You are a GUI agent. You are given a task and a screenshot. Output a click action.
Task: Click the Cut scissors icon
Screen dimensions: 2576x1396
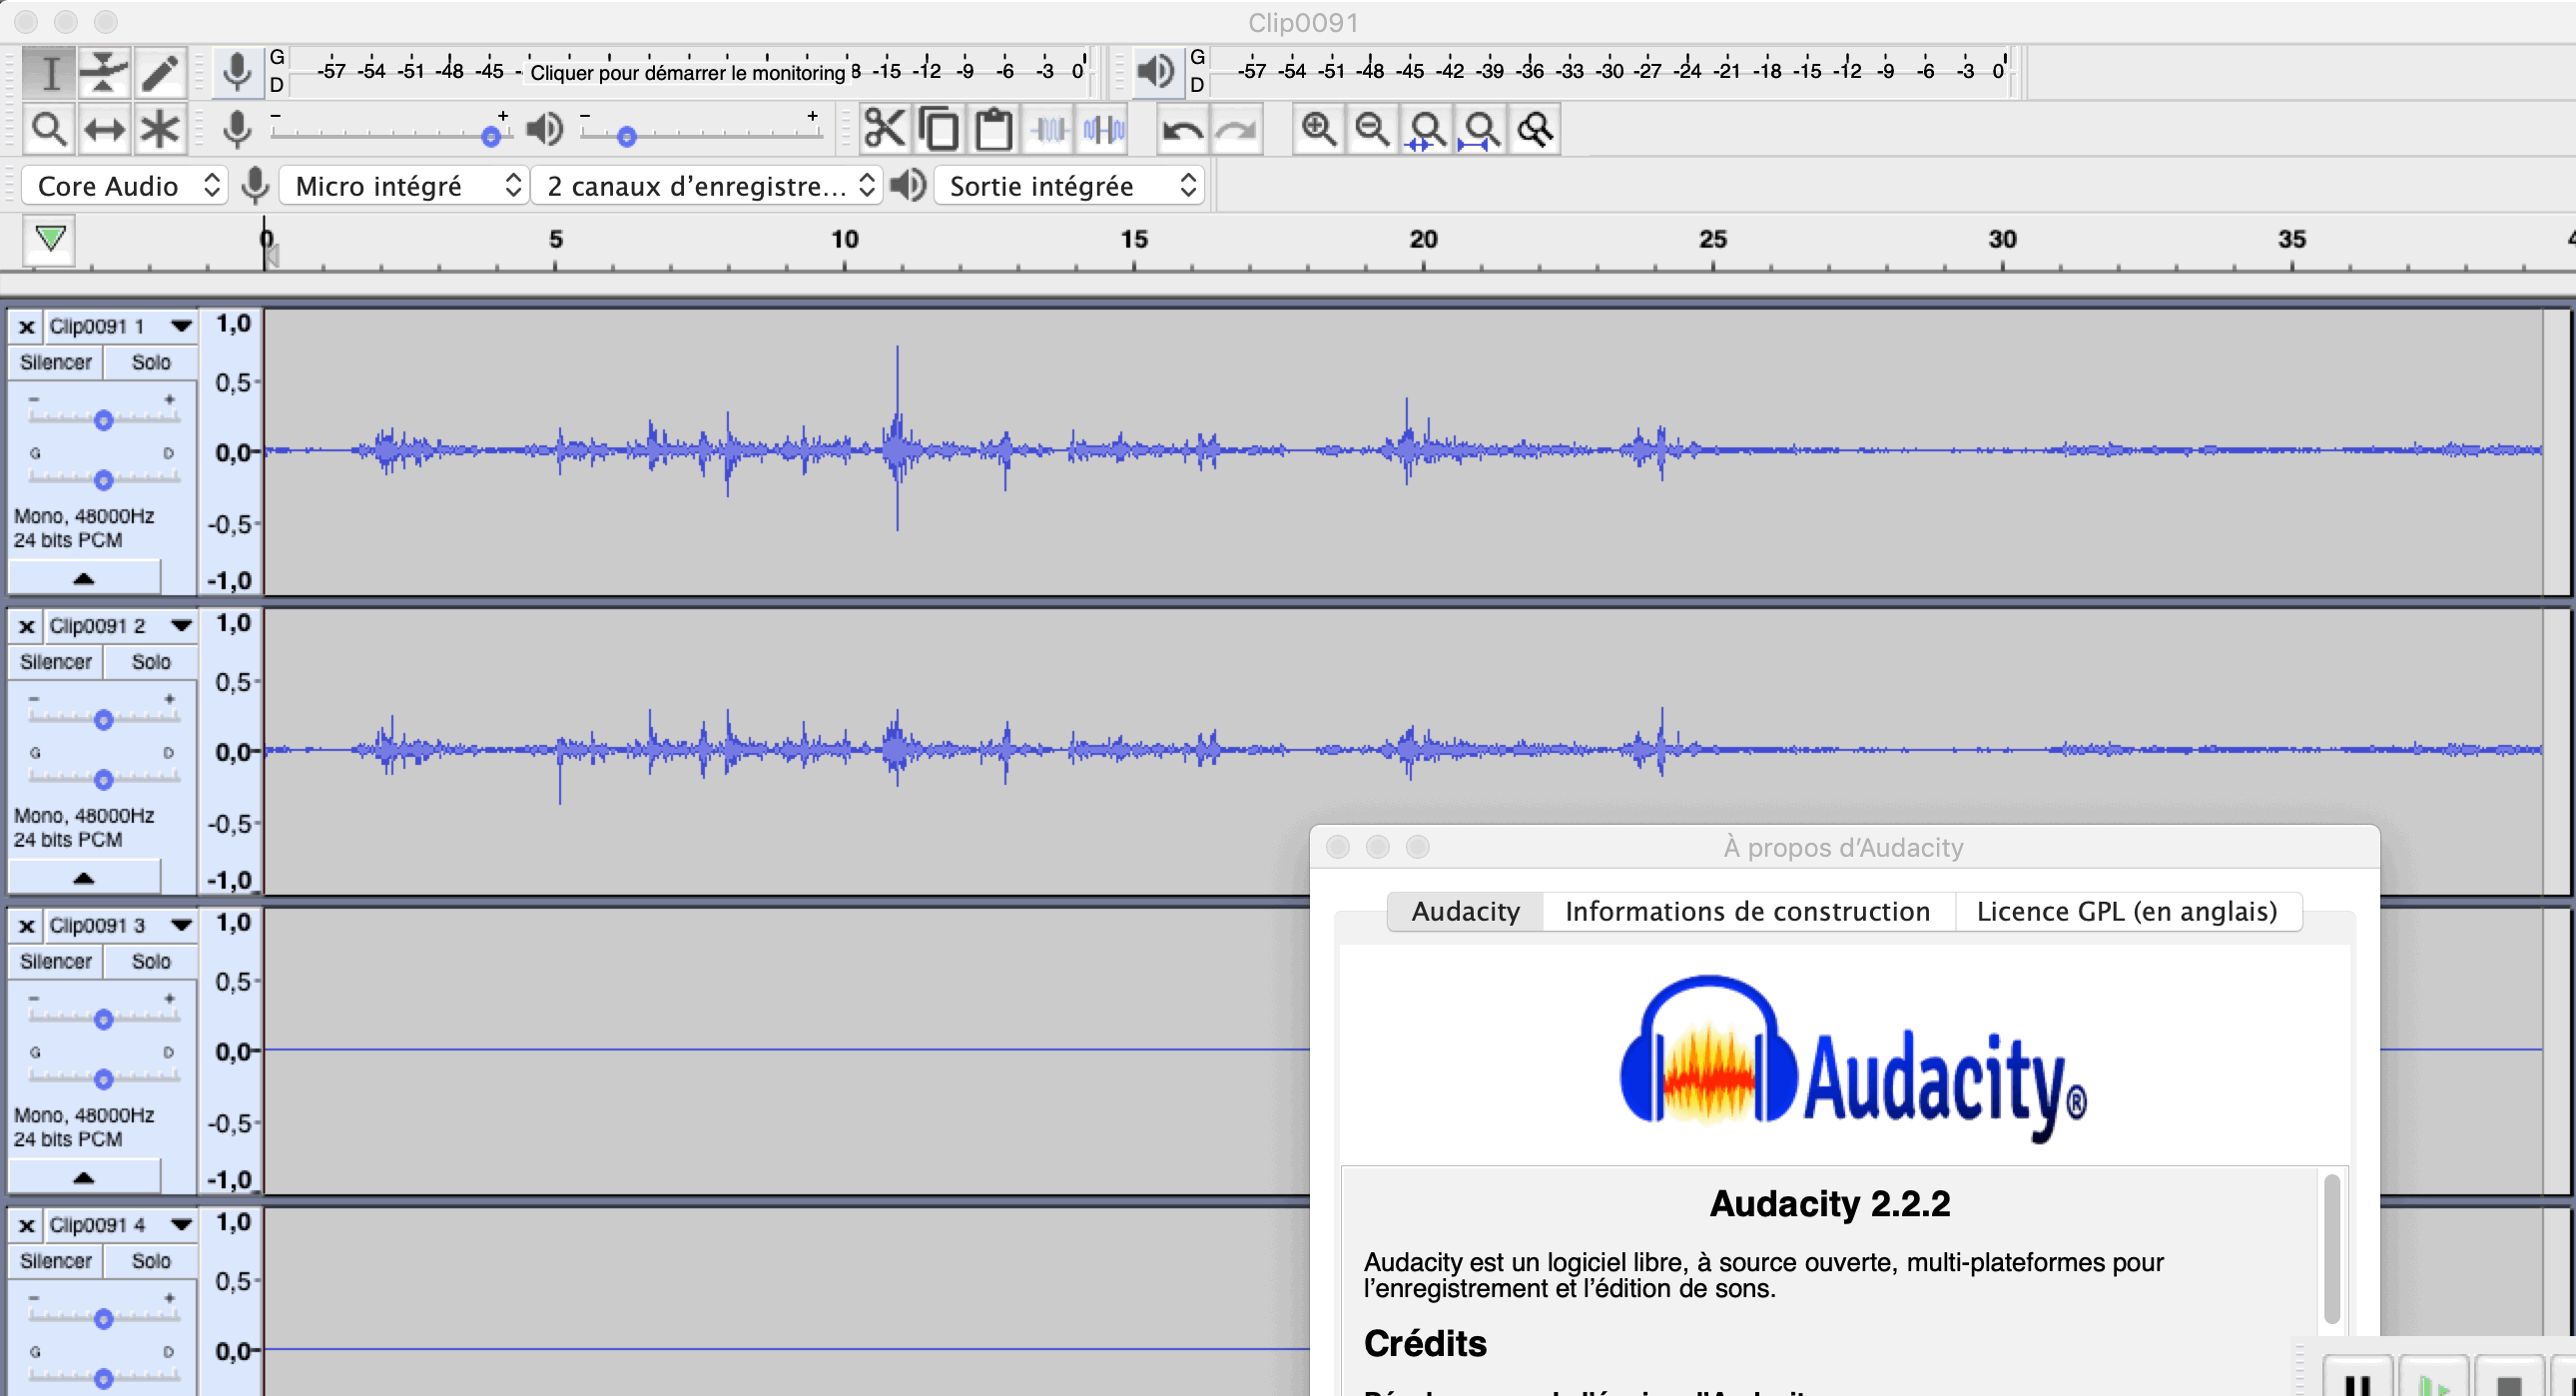pos(884,129)
